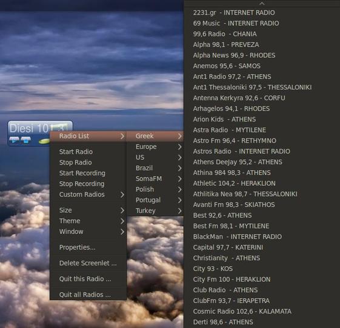This screenshot has height=328, width=340.
Task: Select Alpha 98,1 - PREVEZA
Action: 262,44
